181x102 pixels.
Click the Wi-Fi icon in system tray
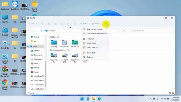click(x=162, y=99)
